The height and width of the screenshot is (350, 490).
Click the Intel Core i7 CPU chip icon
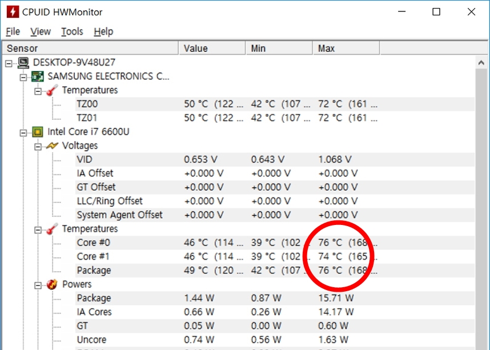click(x=38, y=132)
